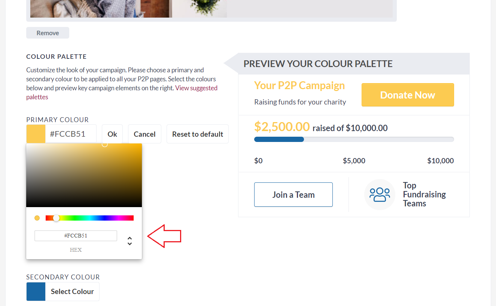This screenshot has height=306, width=496.
Task: Click the Donate Now preview button
Action: coord(408,95)
